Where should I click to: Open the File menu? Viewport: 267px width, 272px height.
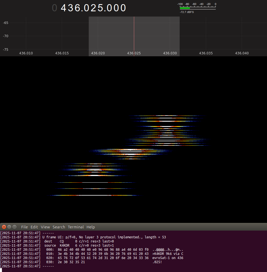[25, 227]
